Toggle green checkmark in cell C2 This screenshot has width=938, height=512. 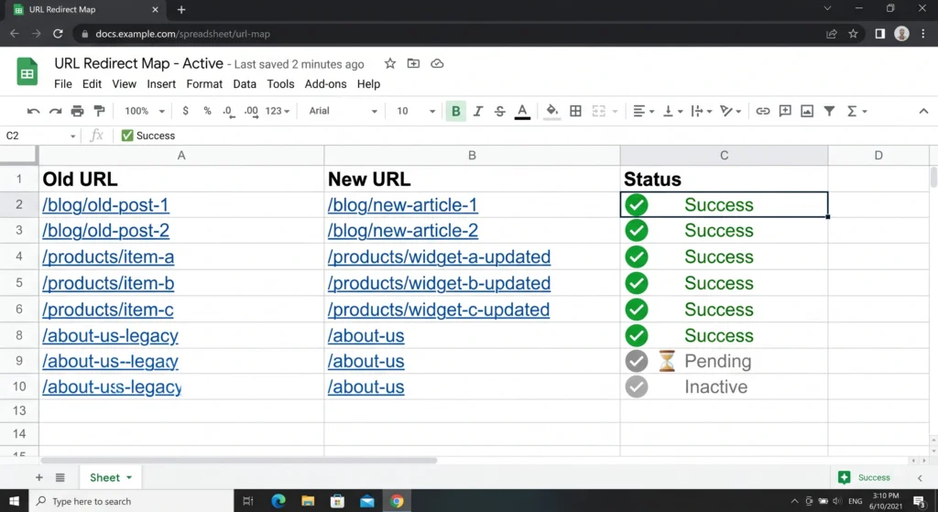pos(637,204)
